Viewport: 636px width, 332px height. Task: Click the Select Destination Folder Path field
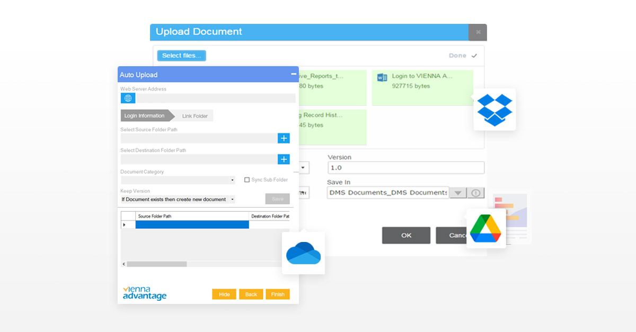(199, 159)
